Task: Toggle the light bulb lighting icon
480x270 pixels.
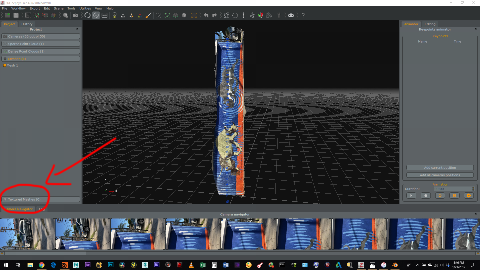Action: 114,15
